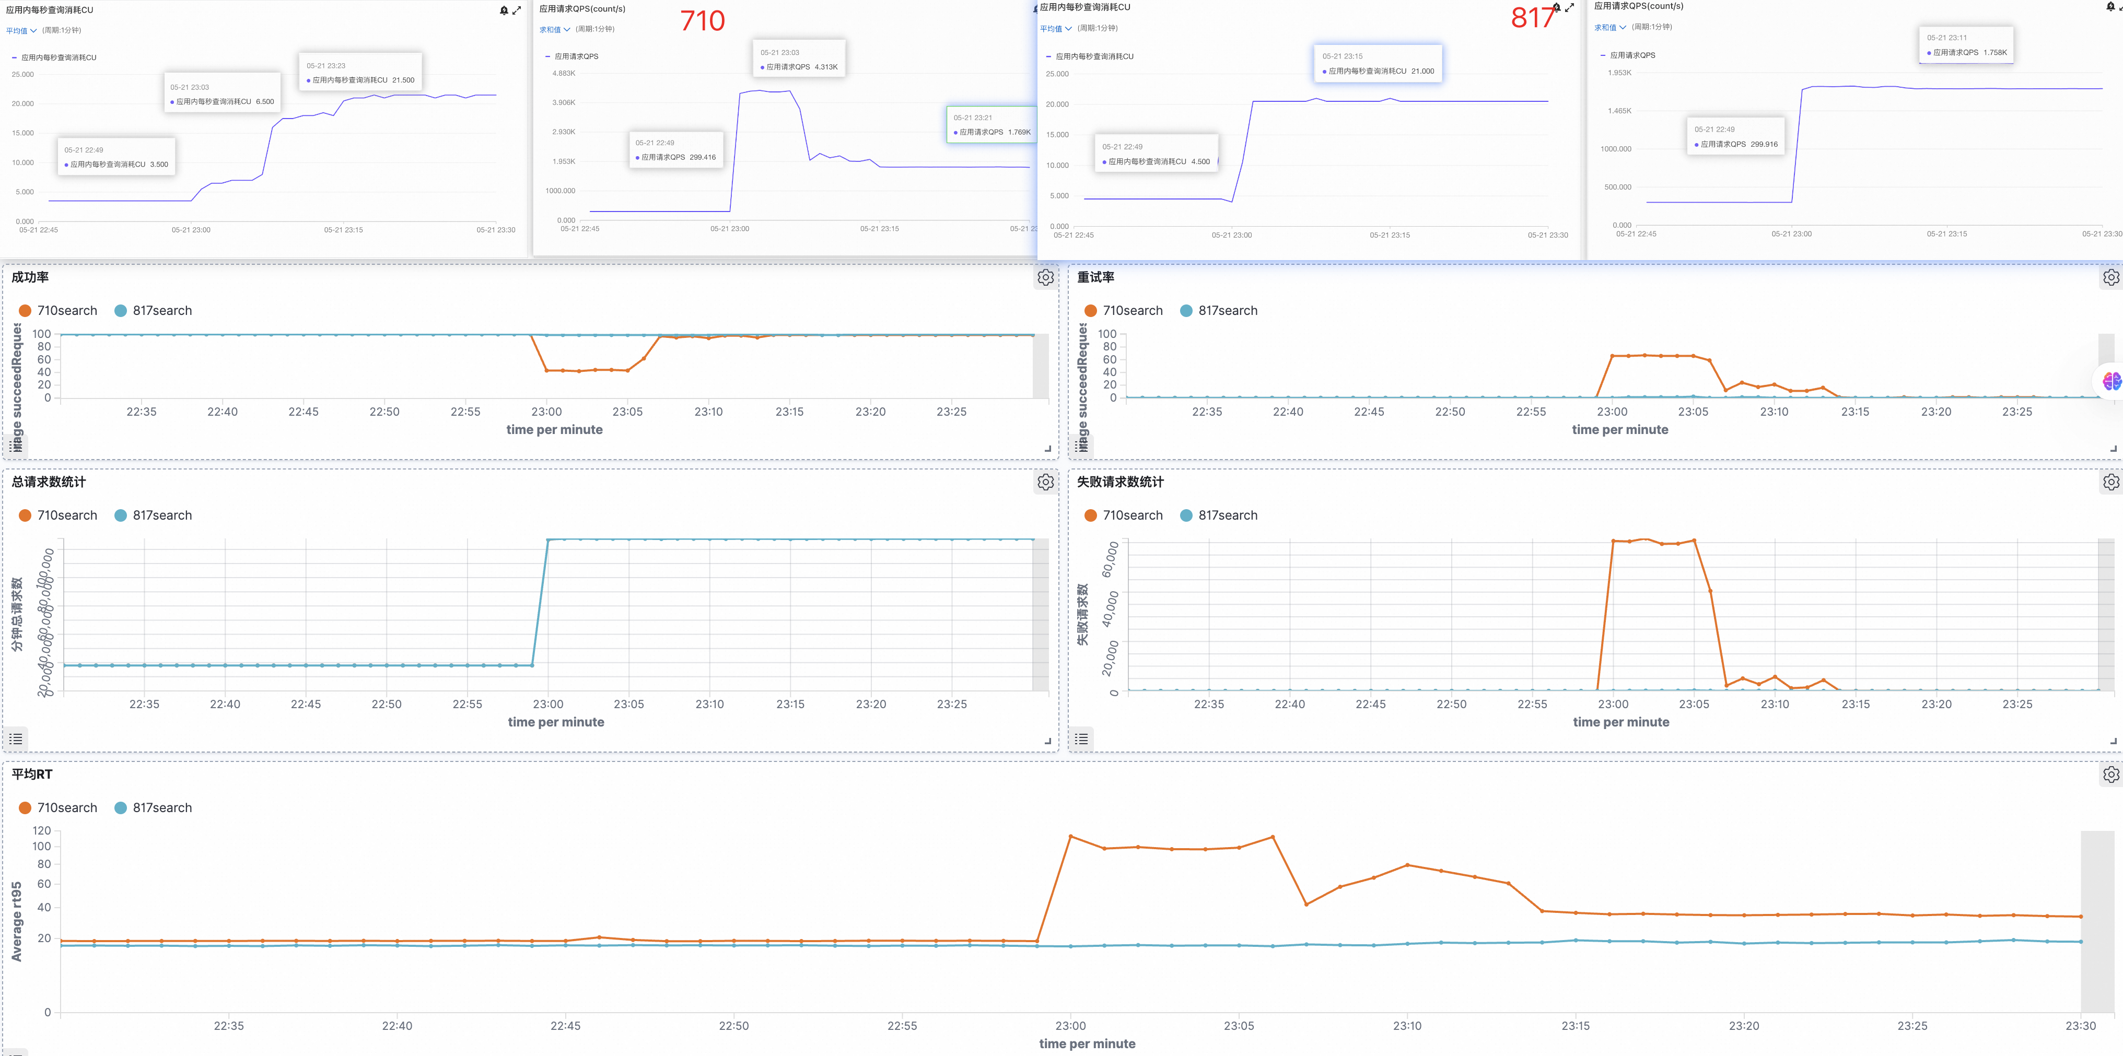Open the 成功率 panel gear settings
Image resolution: width=2123 pixels, height=1056 pixels.
click(1045, 278)
